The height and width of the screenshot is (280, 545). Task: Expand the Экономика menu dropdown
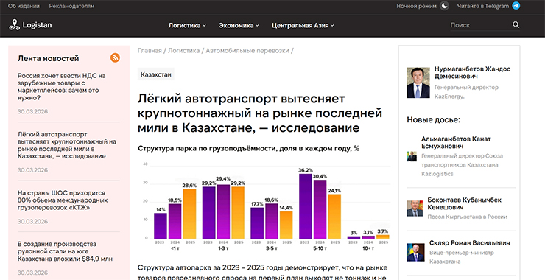coord(239,25)
